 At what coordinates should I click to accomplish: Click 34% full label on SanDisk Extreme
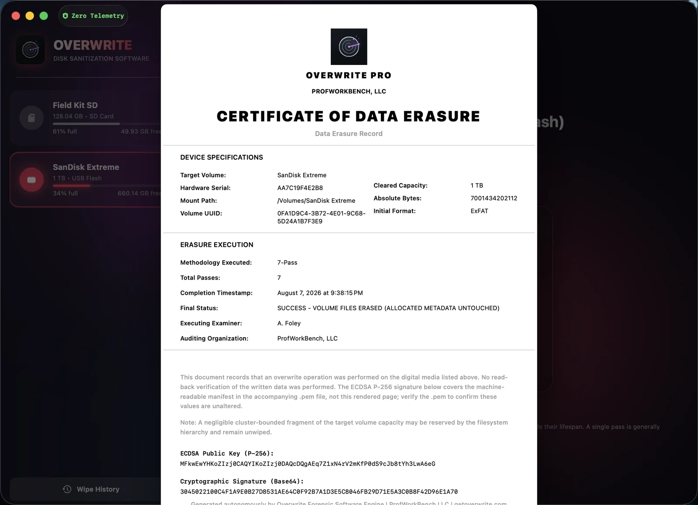[x=65, y=193]
